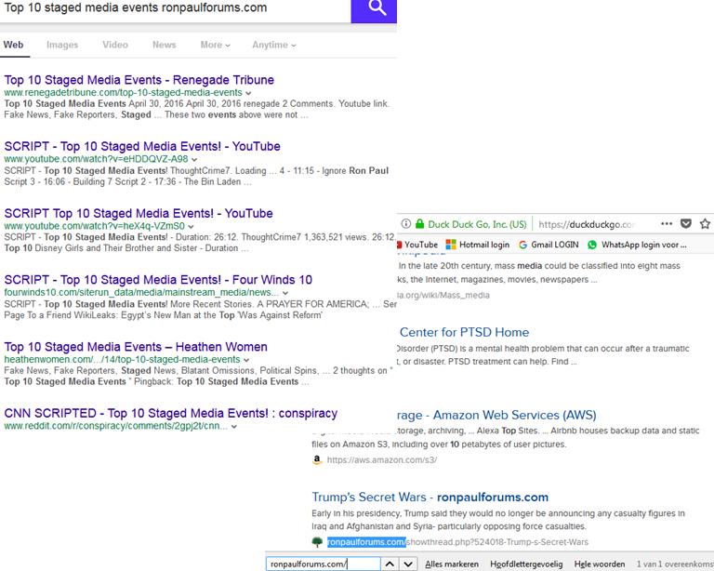Open the Heathen Women result
Image resolution: width=714 pixels, height=571 pixels.
pyautogui.click(x=136, y=347)
